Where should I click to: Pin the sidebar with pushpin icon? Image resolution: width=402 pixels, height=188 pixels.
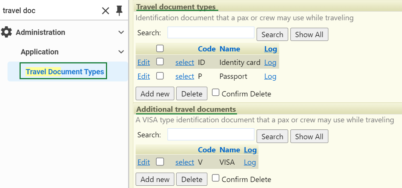coord(119,11)
